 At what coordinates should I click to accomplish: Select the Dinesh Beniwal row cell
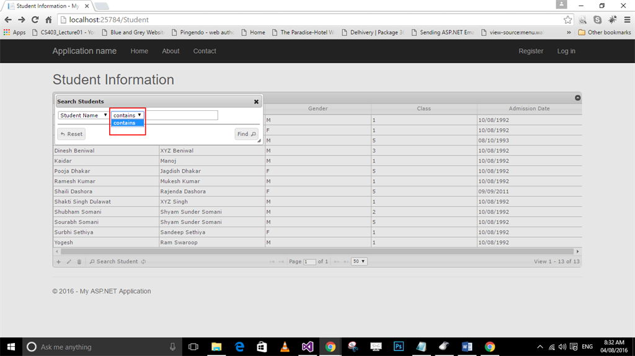(x=106, y=150)
